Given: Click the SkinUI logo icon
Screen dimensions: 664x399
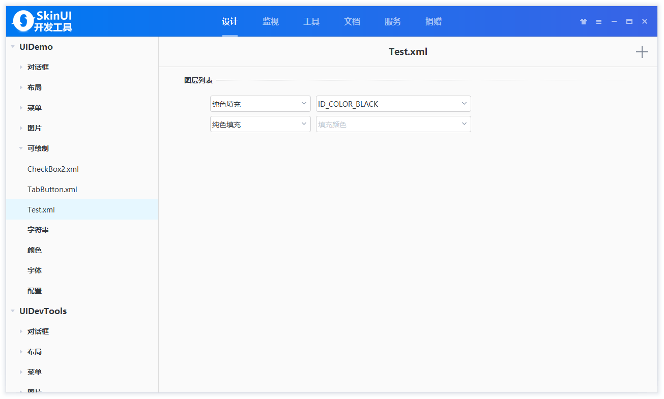Looking at the screenshot, I should pyautogui.click(x=22, y=21).
